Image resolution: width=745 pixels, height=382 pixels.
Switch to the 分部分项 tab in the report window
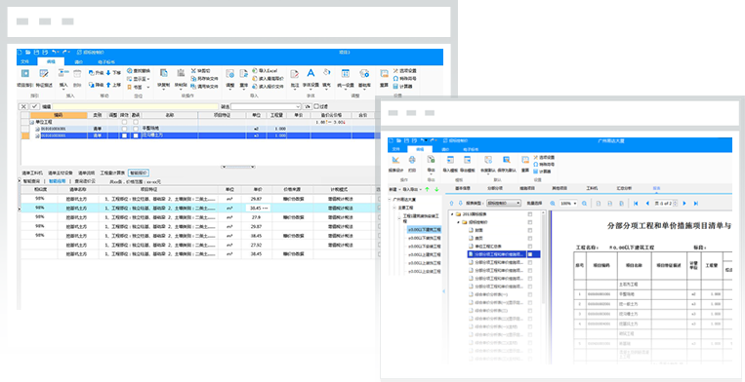click(493, 188)
